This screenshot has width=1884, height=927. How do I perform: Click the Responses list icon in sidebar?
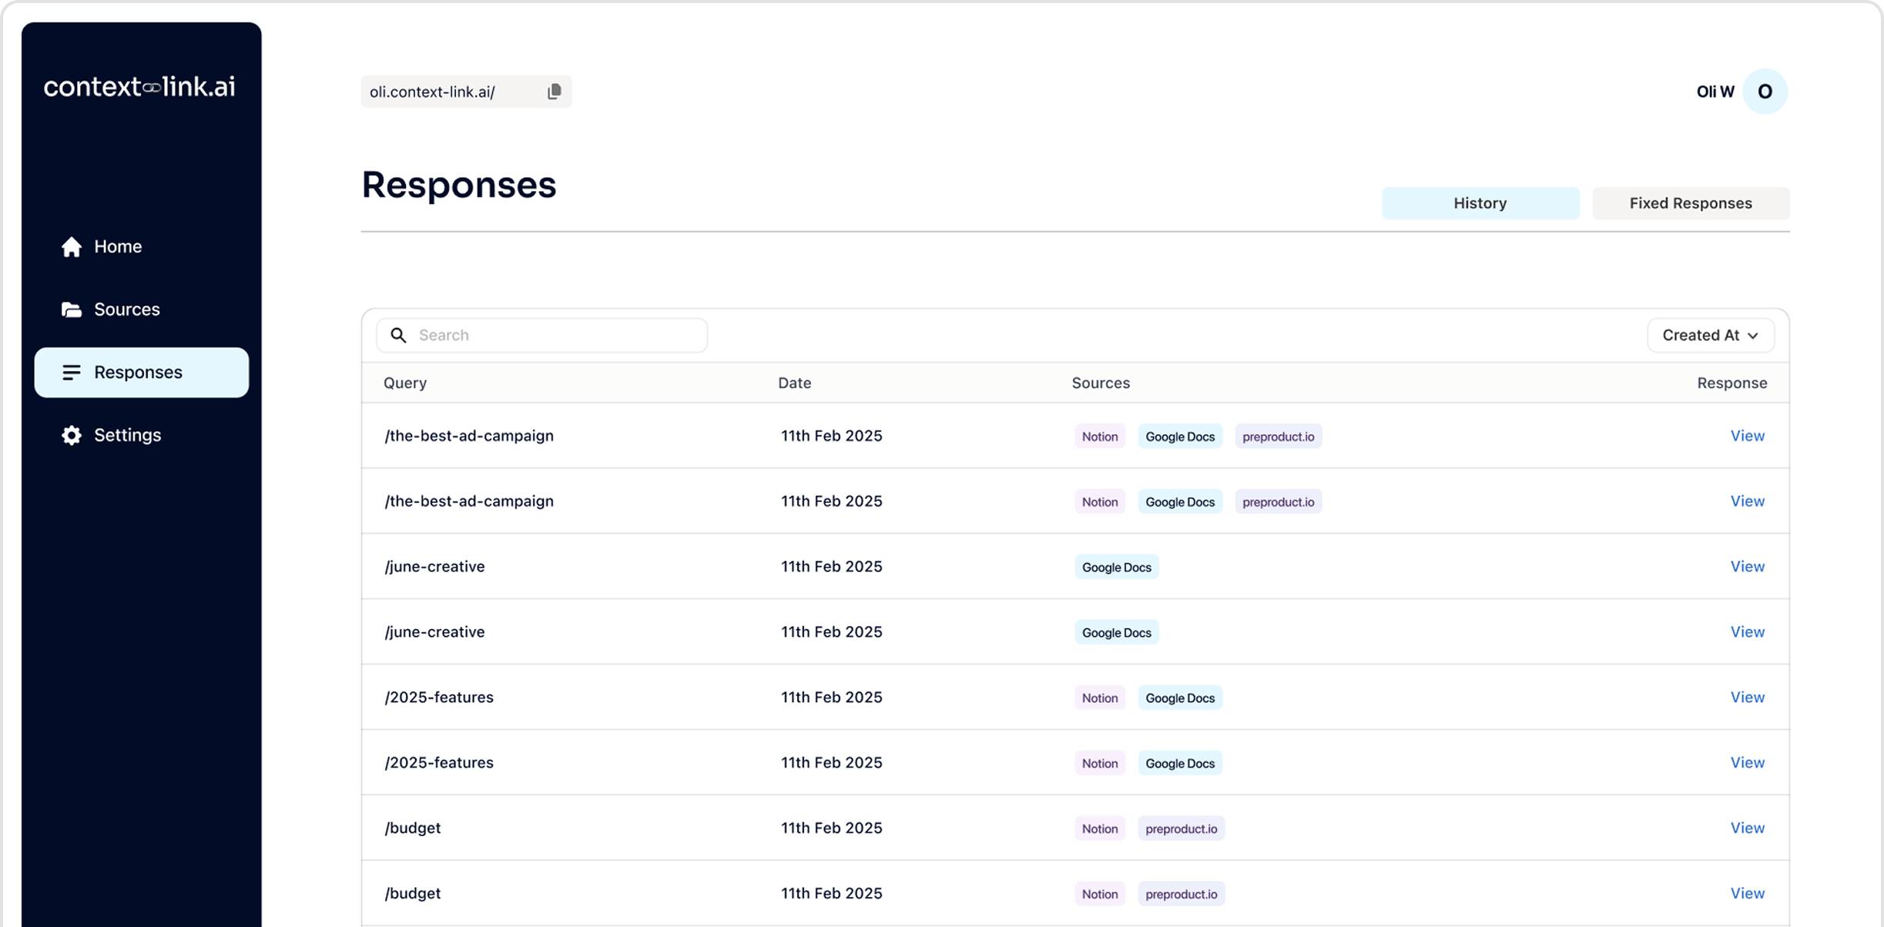click(71, 372)
